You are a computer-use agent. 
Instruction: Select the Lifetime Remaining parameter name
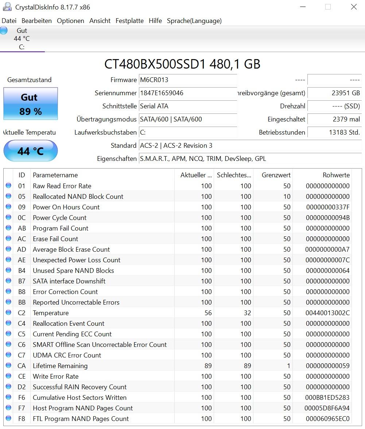point(60,366)
